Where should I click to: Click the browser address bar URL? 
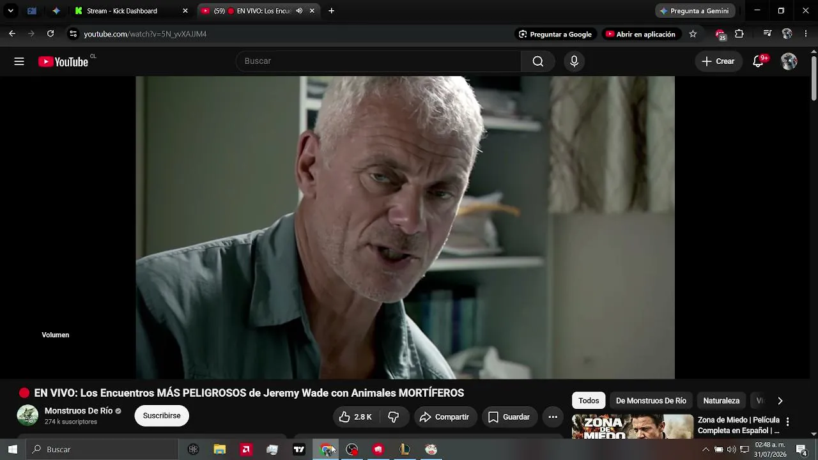(x=145, y=34)
